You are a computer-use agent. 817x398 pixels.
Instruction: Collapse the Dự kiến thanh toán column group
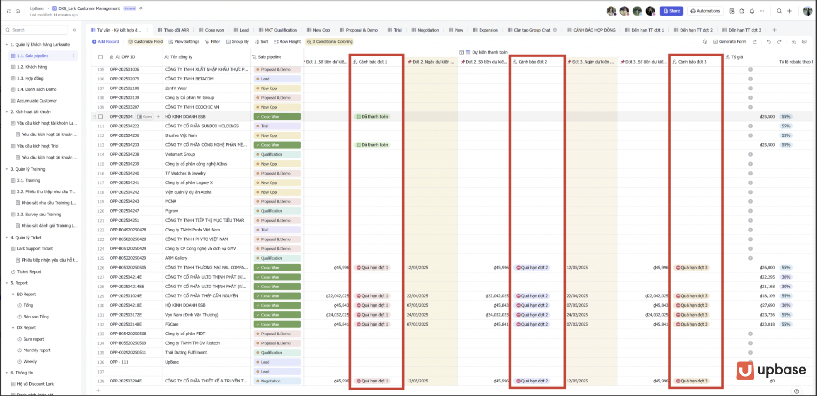pyautogui.click(x=461, y=52)
